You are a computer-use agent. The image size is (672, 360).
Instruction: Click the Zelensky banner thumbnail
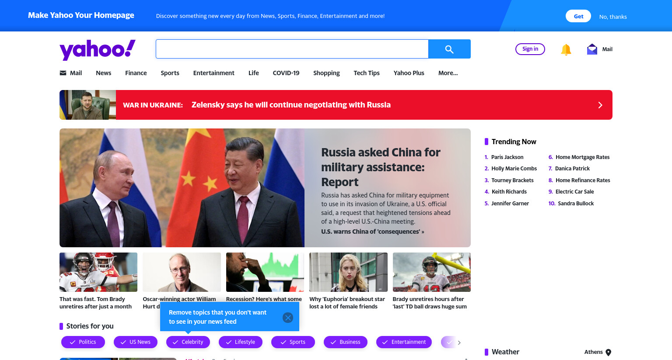point(88,105)
